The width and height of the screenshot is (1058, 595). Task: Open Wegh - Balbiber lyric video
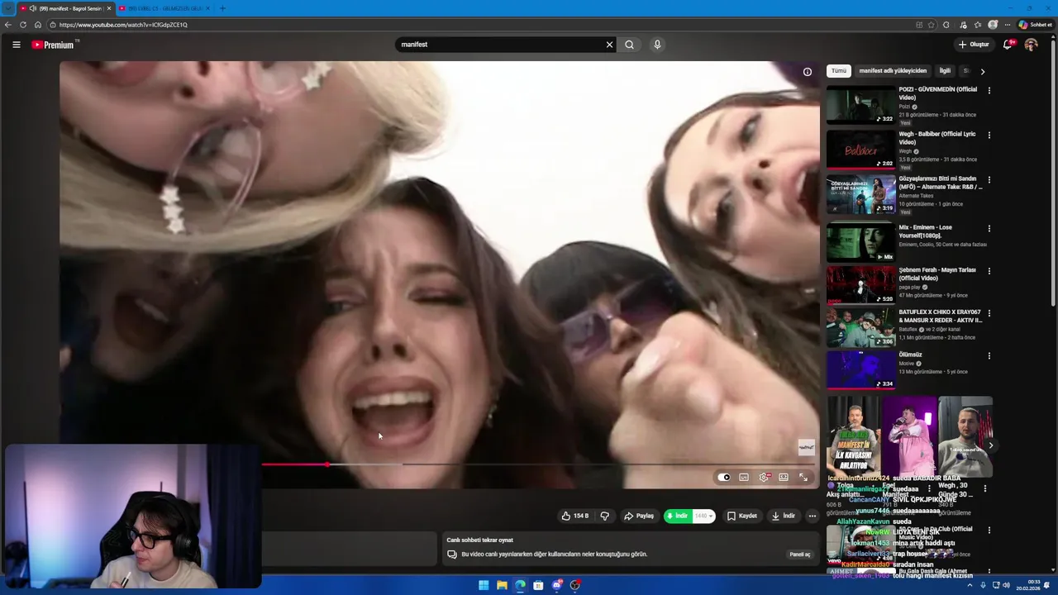click(x=861, y=150)
